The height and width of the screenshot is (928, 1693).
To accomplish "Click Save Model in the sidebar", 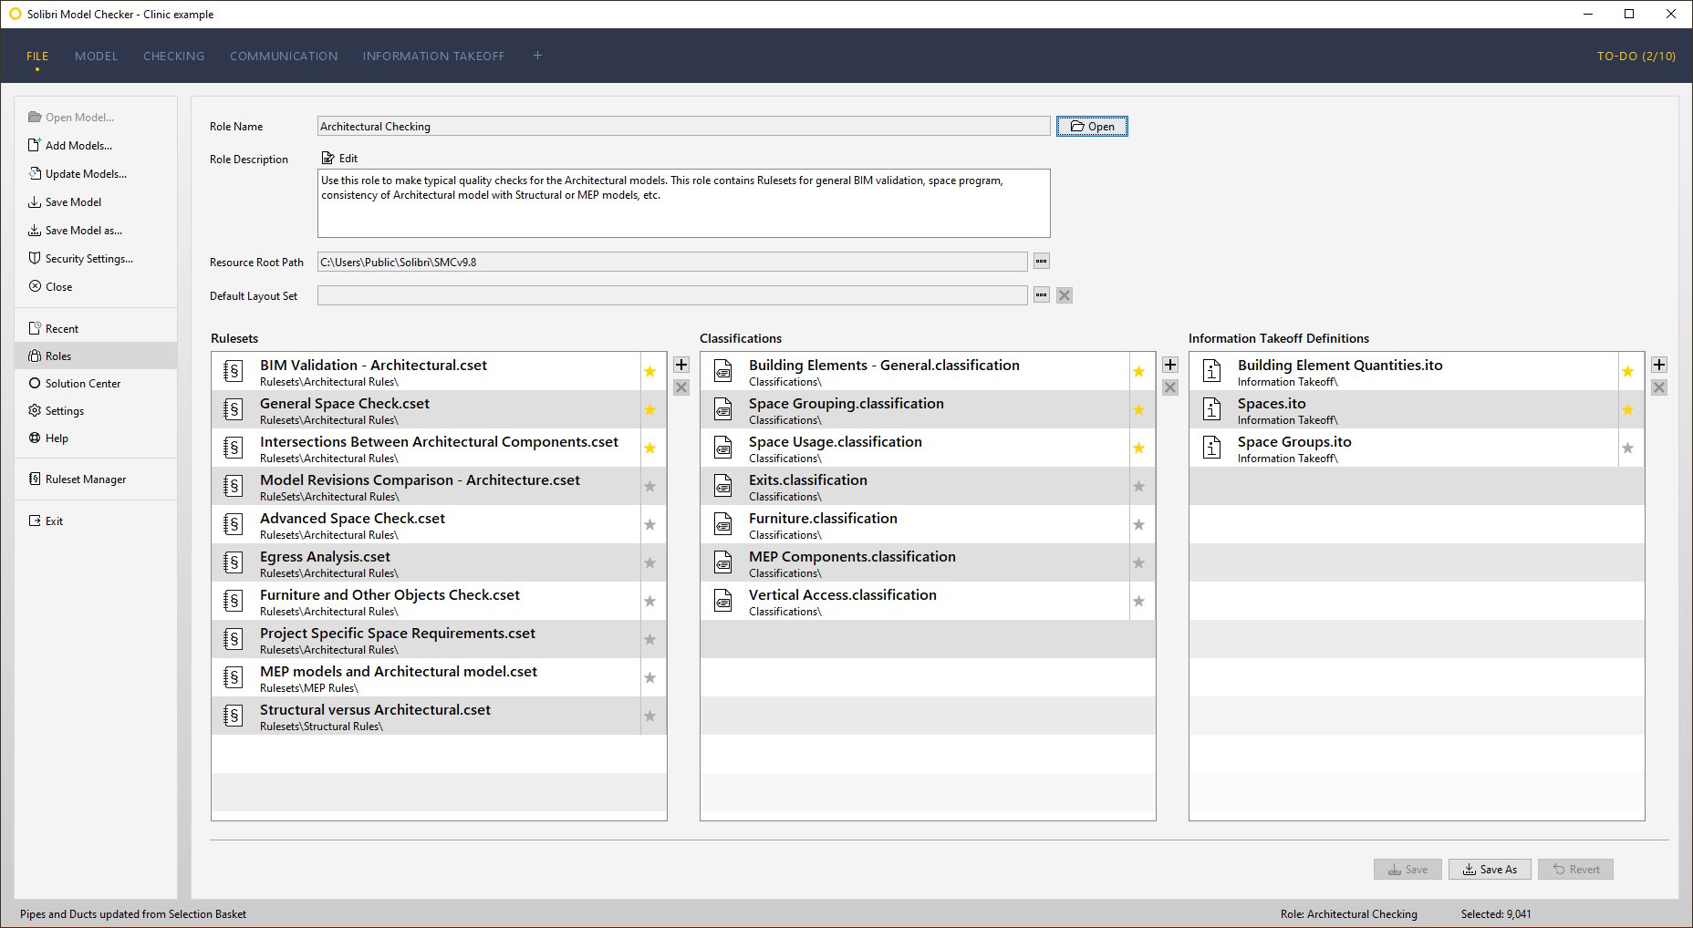I will pos(65,201).
